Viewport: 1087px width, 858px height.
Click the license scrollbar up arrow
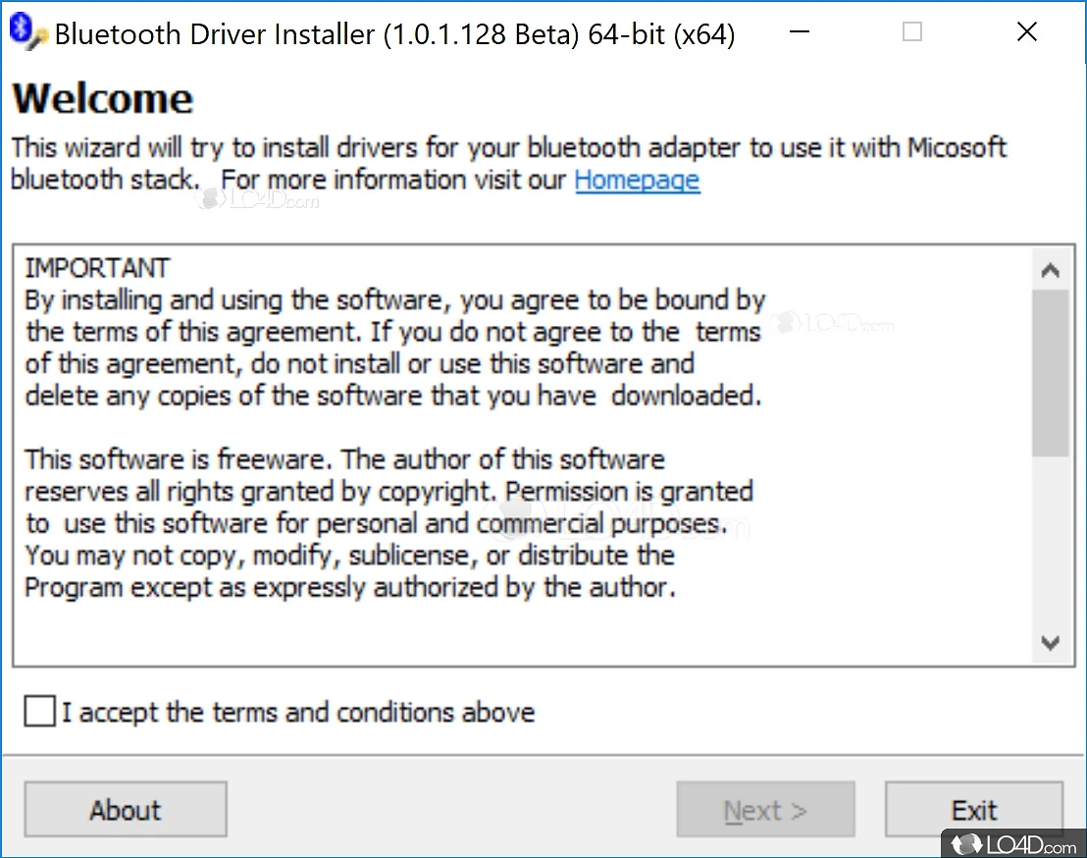pyautogui.click(x=1051, y=270)
